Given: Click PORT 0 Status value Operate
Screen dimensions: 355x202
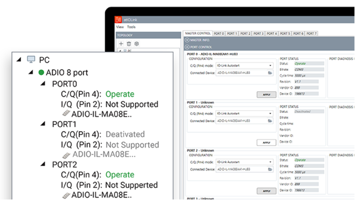Looking at the screenshot, I should [x=309, y=63].
